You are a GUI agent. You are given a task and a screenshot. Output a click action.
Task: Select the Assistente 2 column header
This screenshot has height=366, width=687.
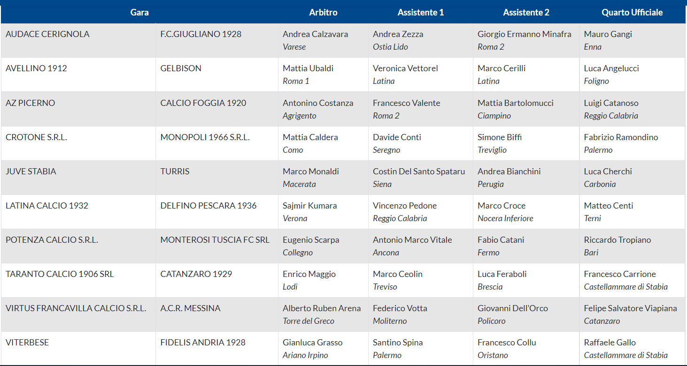(526, 13)
